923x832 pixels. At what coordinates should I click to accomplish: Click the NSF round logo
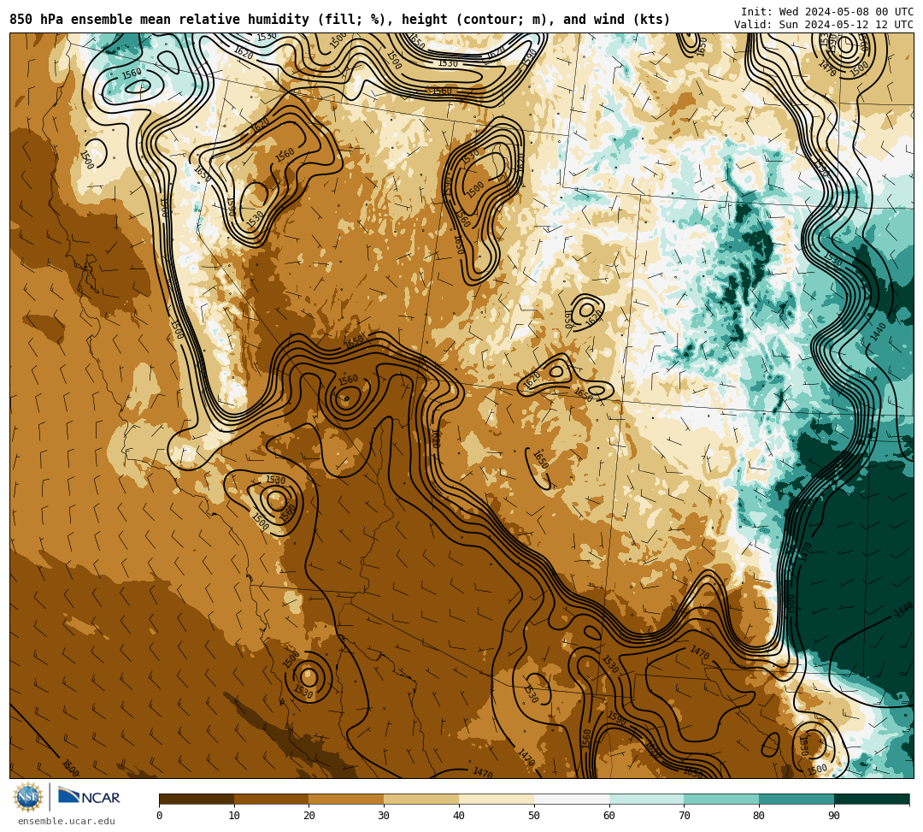coord(28,797)
